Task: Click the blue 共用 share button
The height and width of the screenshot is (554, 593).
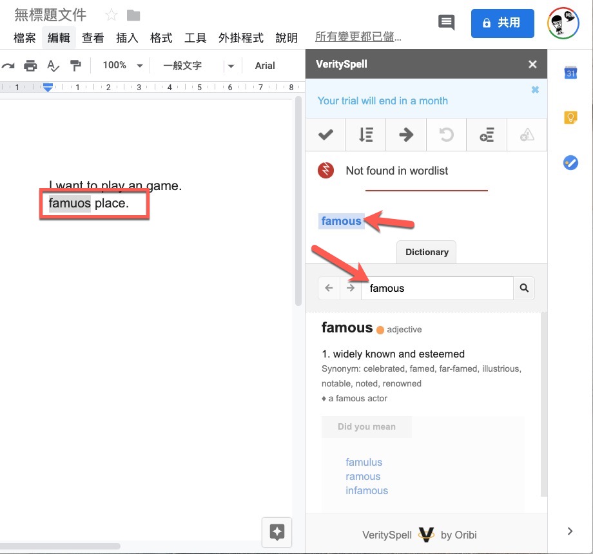Action: (502, 23)
